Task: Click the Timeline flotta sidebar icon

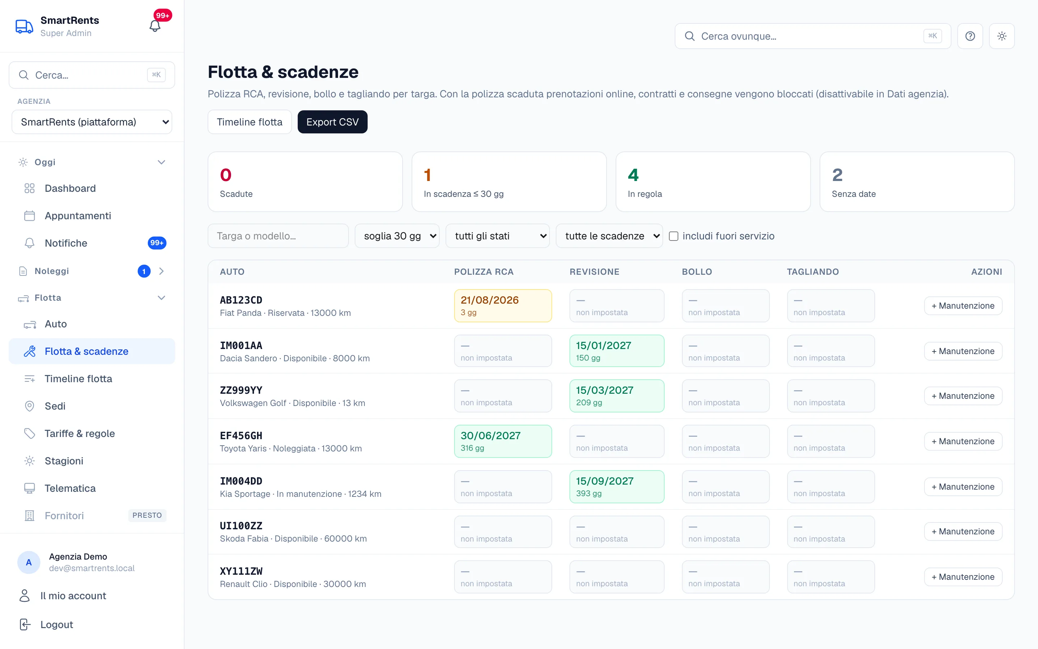Action: [x=30, y=379]
